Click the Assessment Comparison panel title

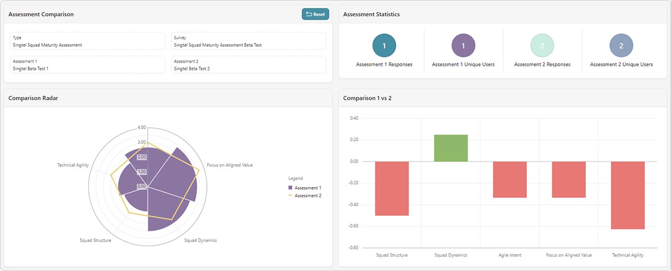(41, 14)
